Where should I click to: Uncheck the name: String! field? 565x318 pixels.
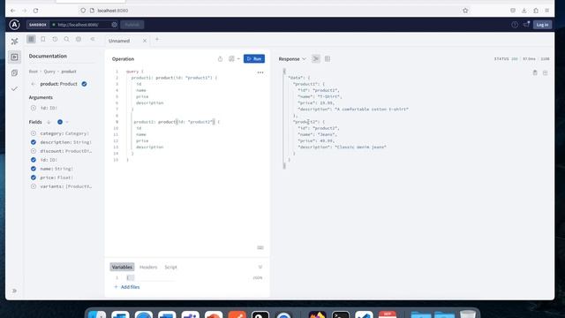coord(34,169)
